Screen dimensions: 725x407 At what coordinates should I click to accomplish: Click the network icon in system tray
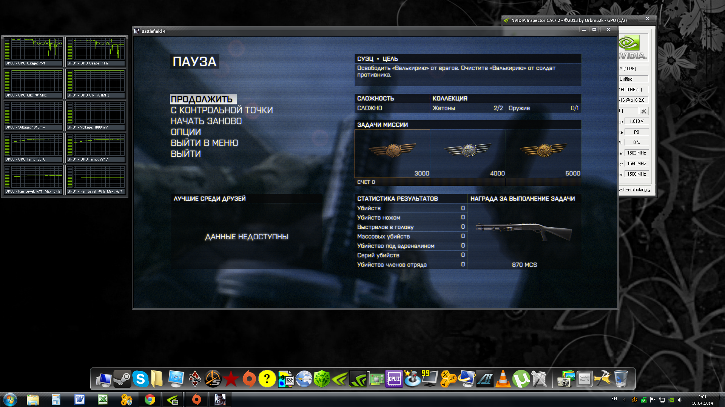662,400
